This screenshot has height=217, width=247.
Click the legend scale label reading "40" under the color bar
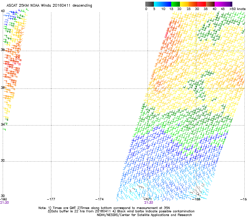click(x=214, y=9)
